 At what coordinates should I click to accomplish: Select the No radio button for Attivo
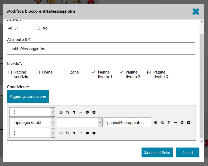pos(38,28)
